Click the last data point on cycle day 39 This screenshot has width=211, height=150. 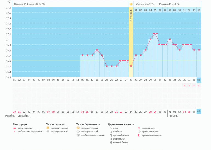pyautogui.click(x=199, y=50)
